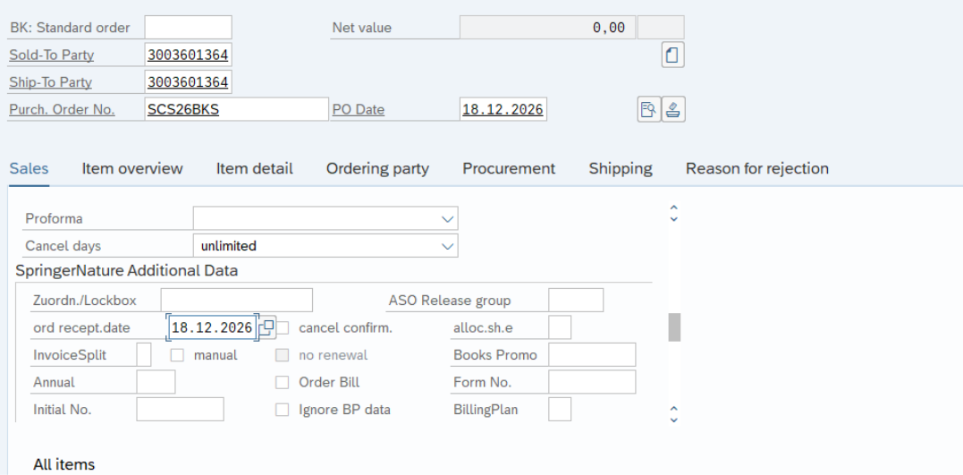Click the Ship-To Party label link
The height and width of the screenshot is (475, 963).
50,81
